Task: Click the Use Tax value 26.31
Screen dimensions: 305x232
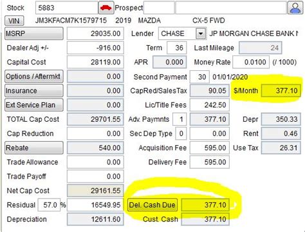Action: pos(281,148)
